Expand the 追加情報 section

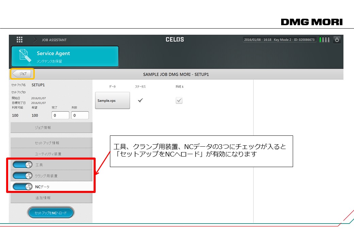[51, 198]
